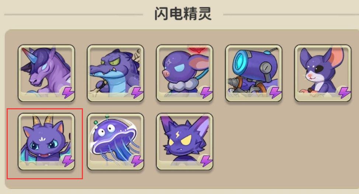Tap the horned purple dragon card
Image resolution: width=359 pixels, height=194 pixels.
(x=46, y=142)
